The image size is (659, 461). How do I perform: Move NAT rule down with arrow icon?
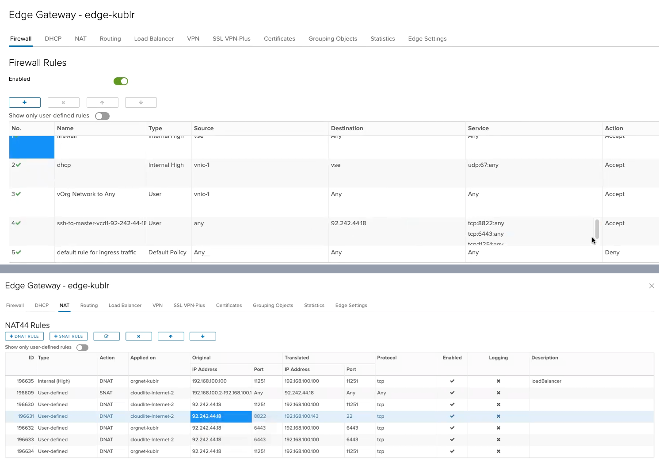pyautogui.click(x=203, y=336)
